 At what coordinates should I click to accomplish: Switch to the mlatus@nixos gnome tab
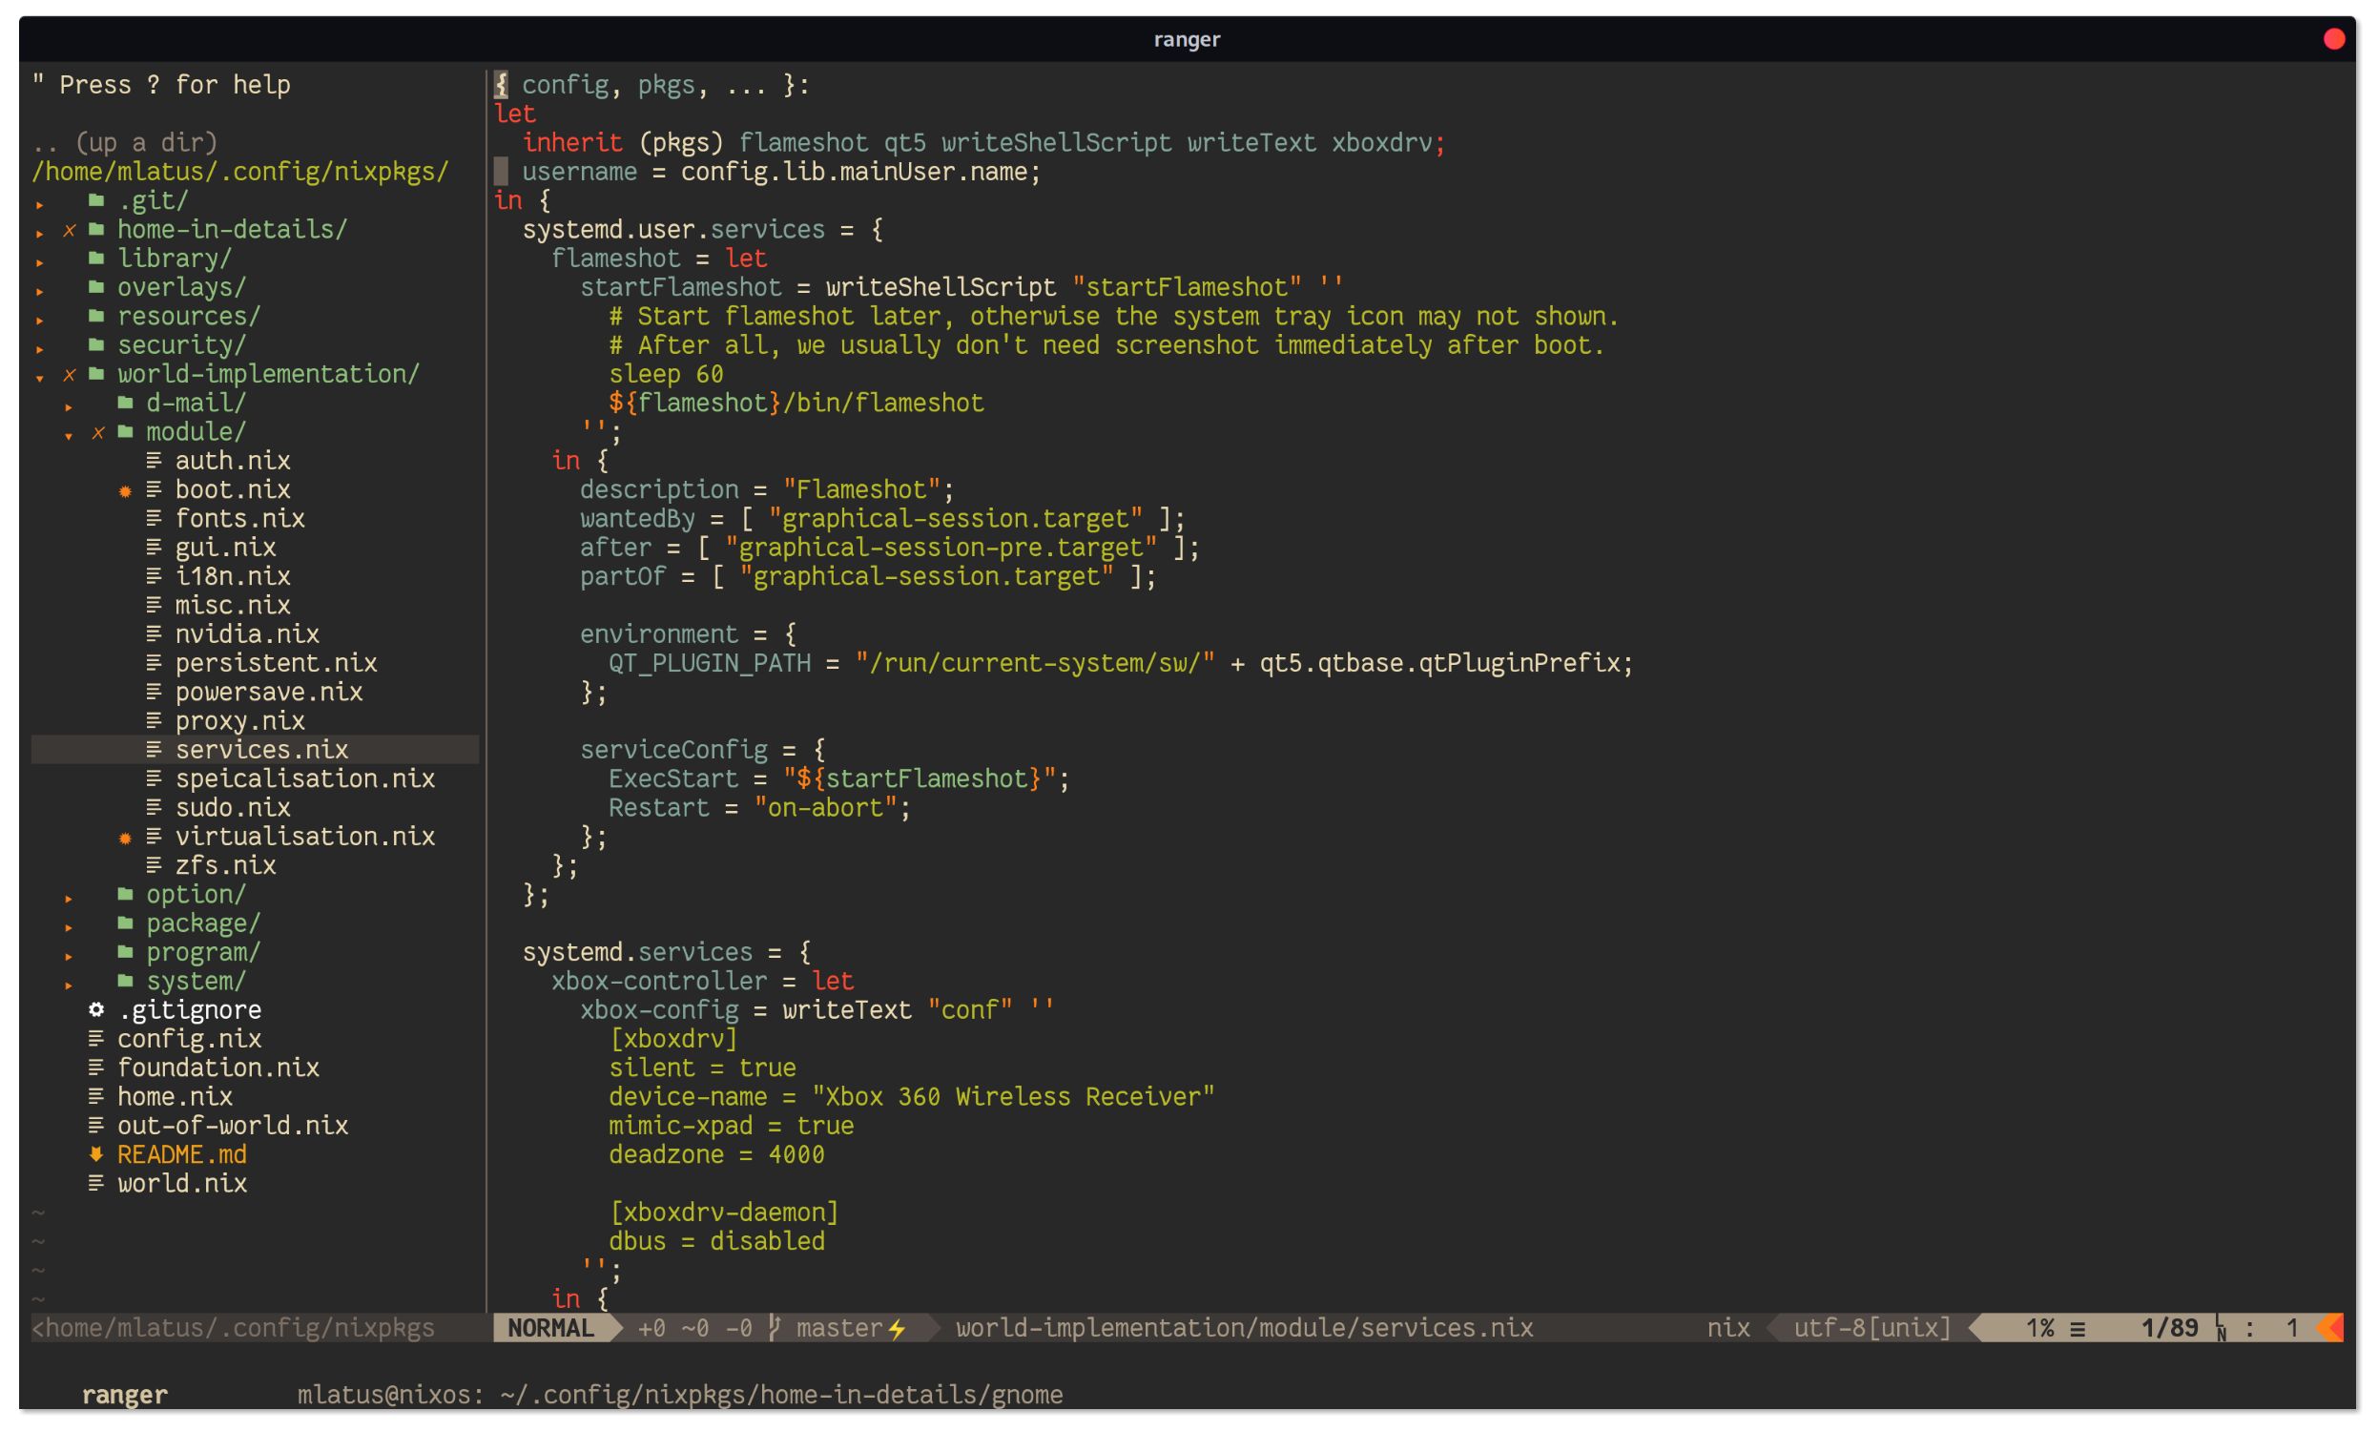coord(679,1395)
